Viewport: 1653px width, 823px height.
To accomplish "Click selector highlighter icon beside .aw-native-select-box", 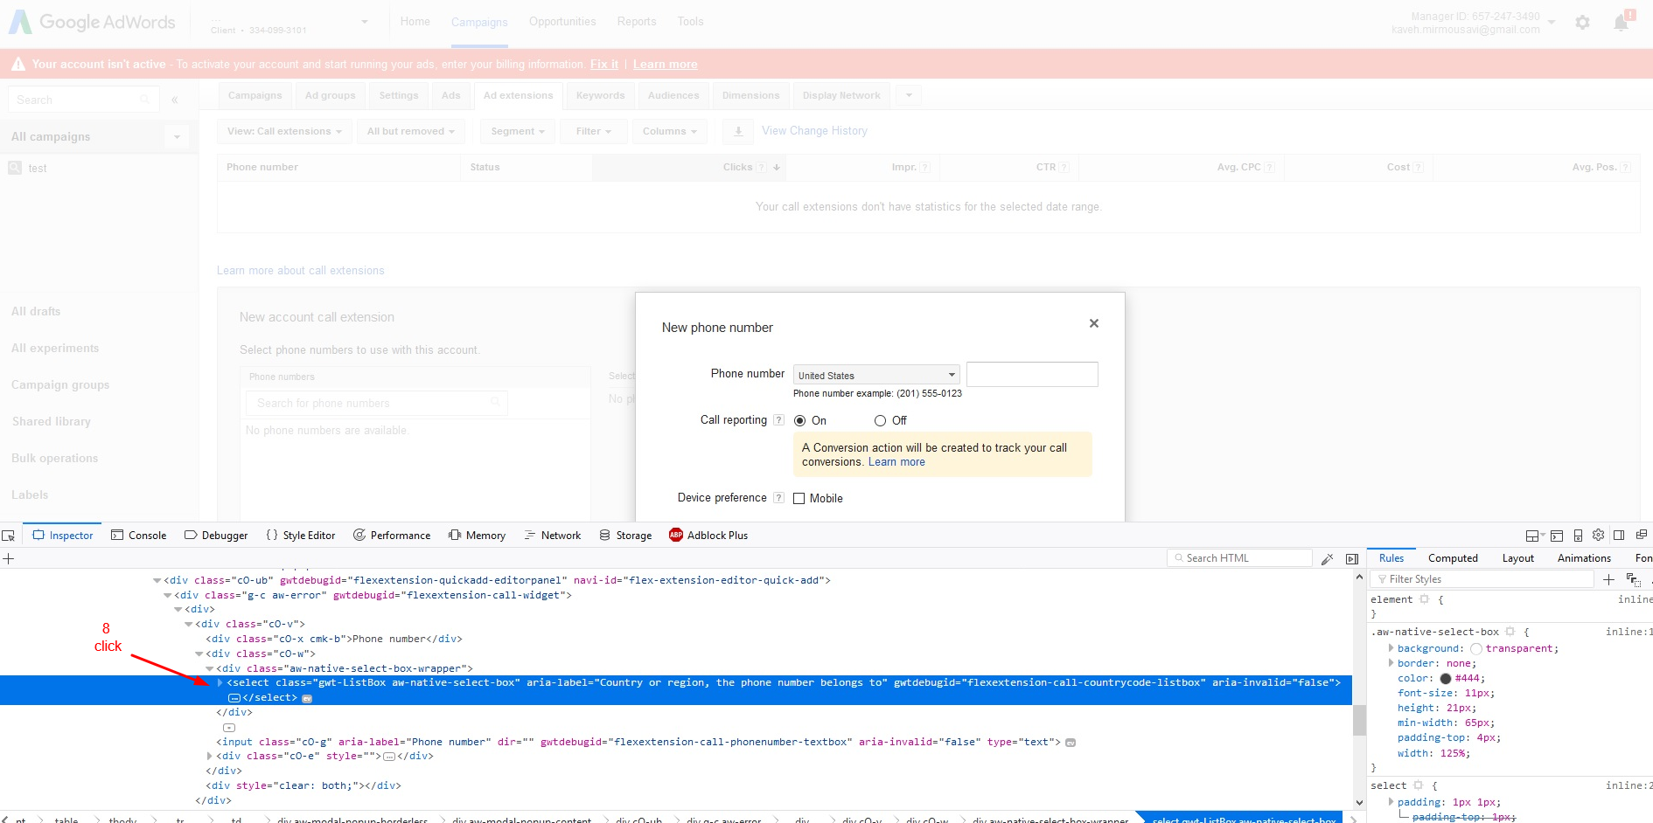I will click(1510, 631).
